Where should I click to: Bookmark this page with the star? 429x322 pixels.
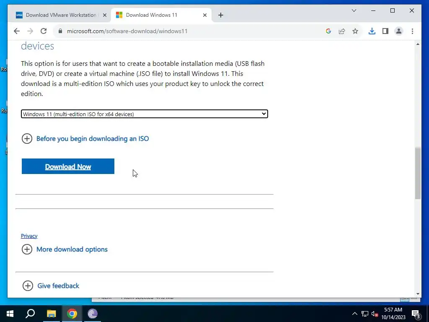tap(355, 31)
